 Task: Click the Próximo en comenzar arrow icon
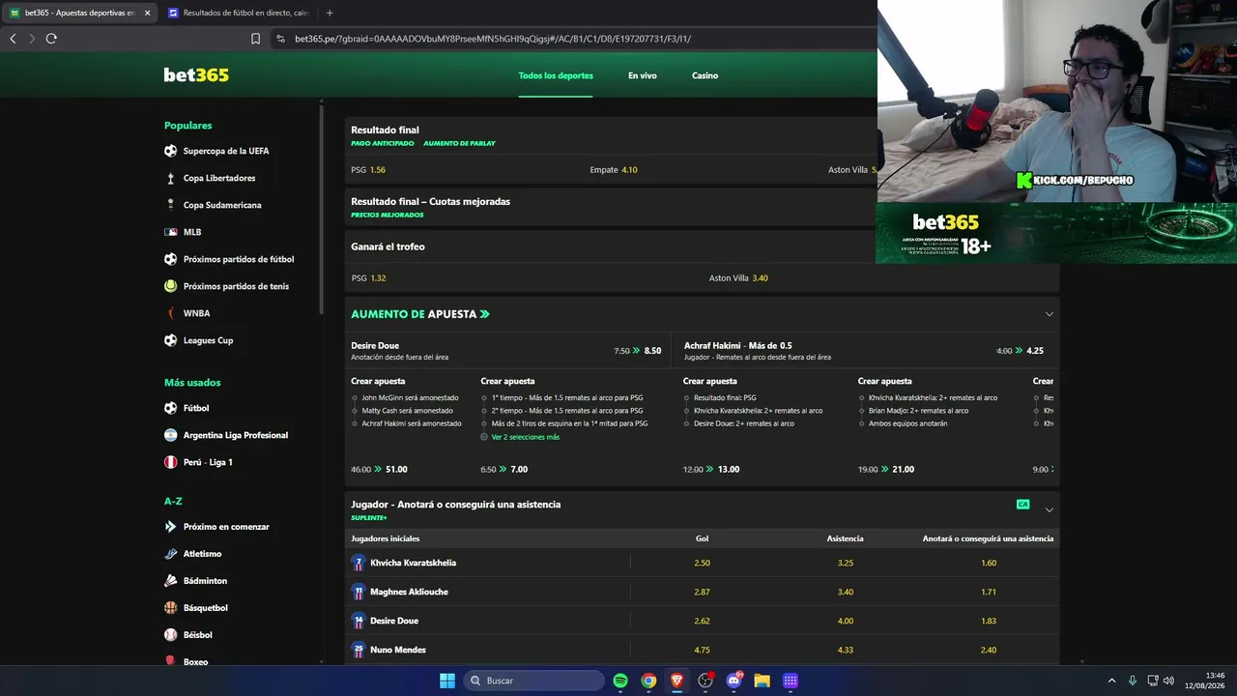[170, 527]
